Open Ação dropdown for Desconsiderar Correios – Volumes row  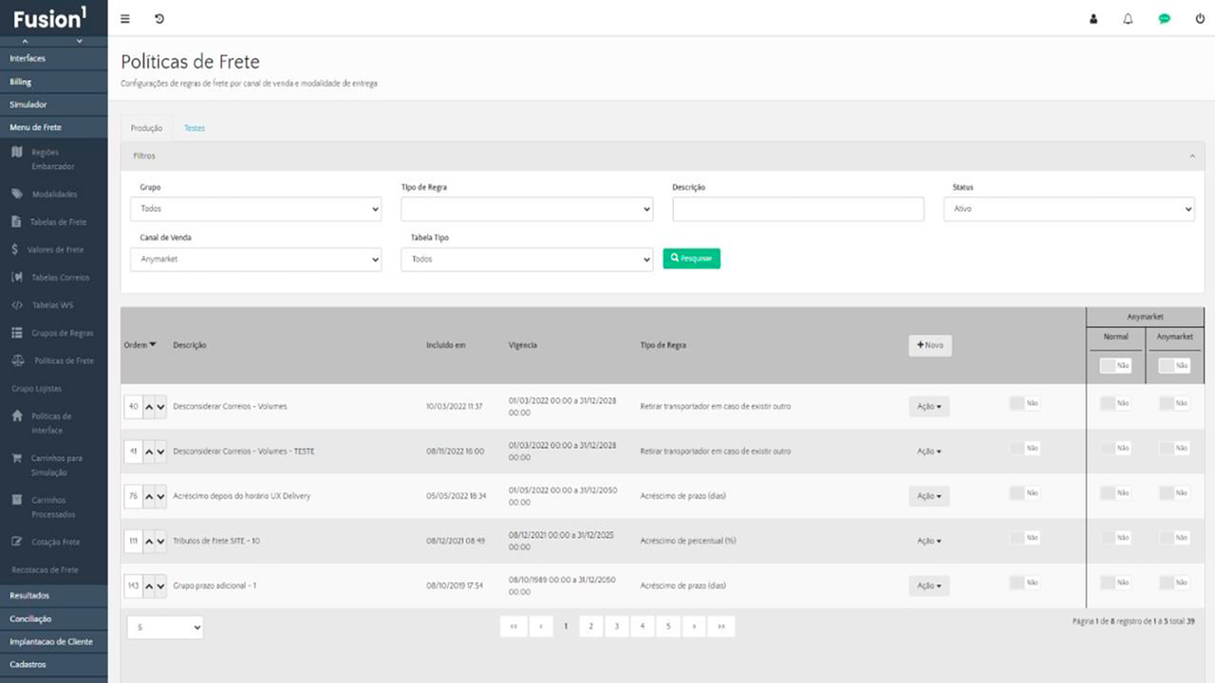click(929, 406)
